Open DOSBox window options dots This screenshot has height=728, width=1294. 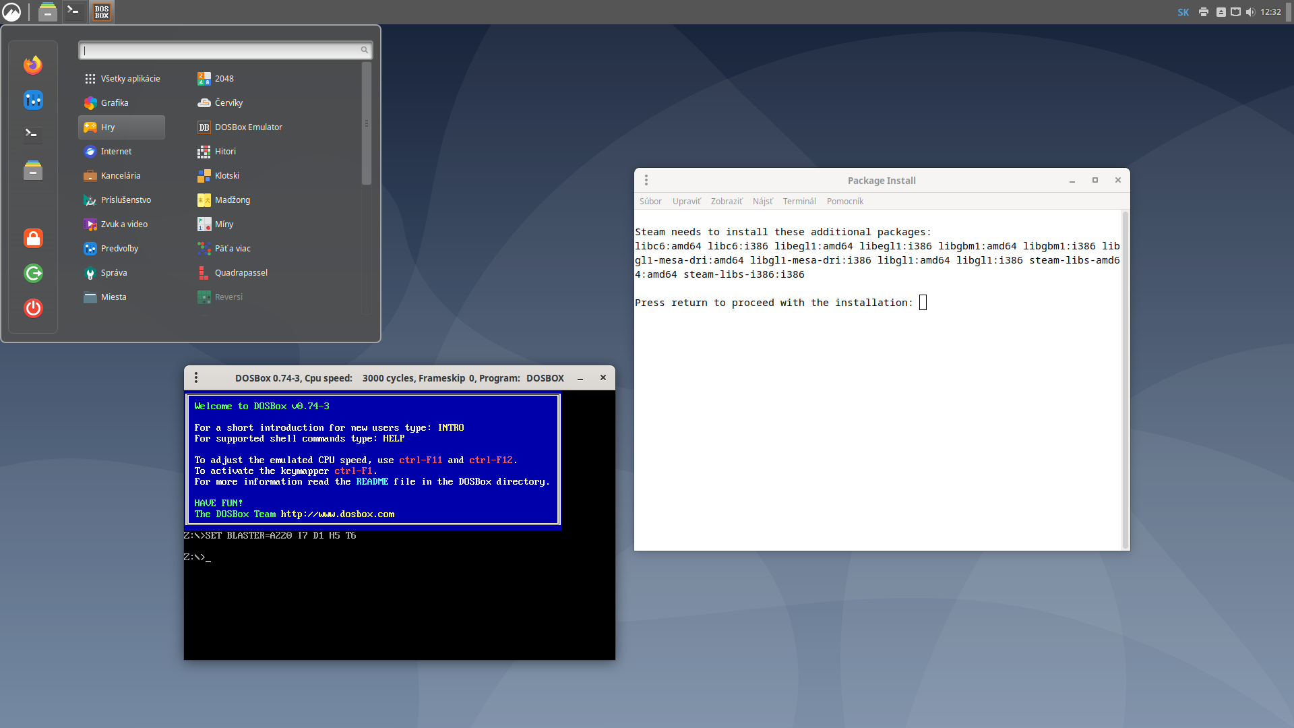coord(196,378)
